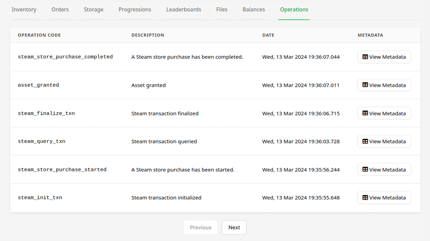
Task: Go to the Progressions tab
Action: tap(135, 10)
